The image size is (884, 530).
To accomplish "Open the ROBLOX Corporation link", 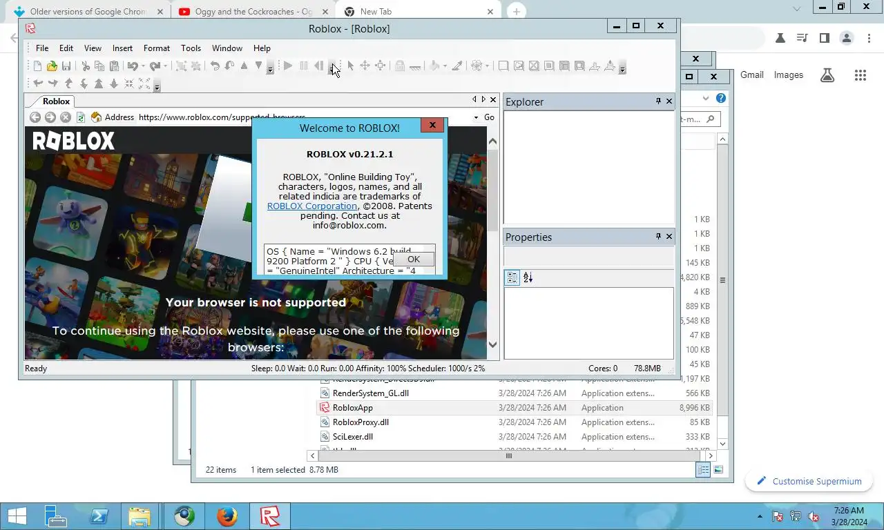I will click(x=312, y=206).
